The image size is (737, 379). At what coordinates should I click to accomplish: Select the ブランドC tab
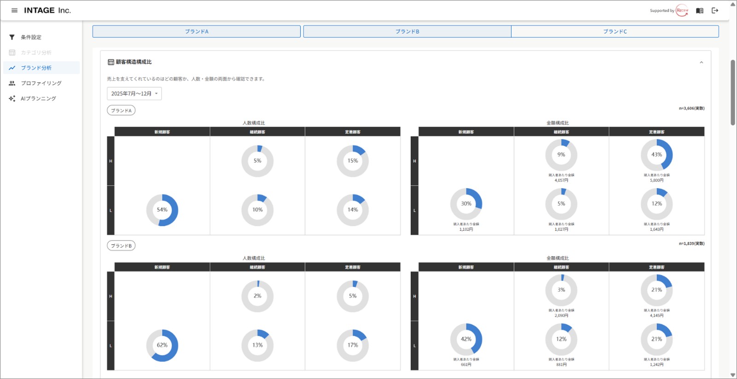tap(615, 31)
